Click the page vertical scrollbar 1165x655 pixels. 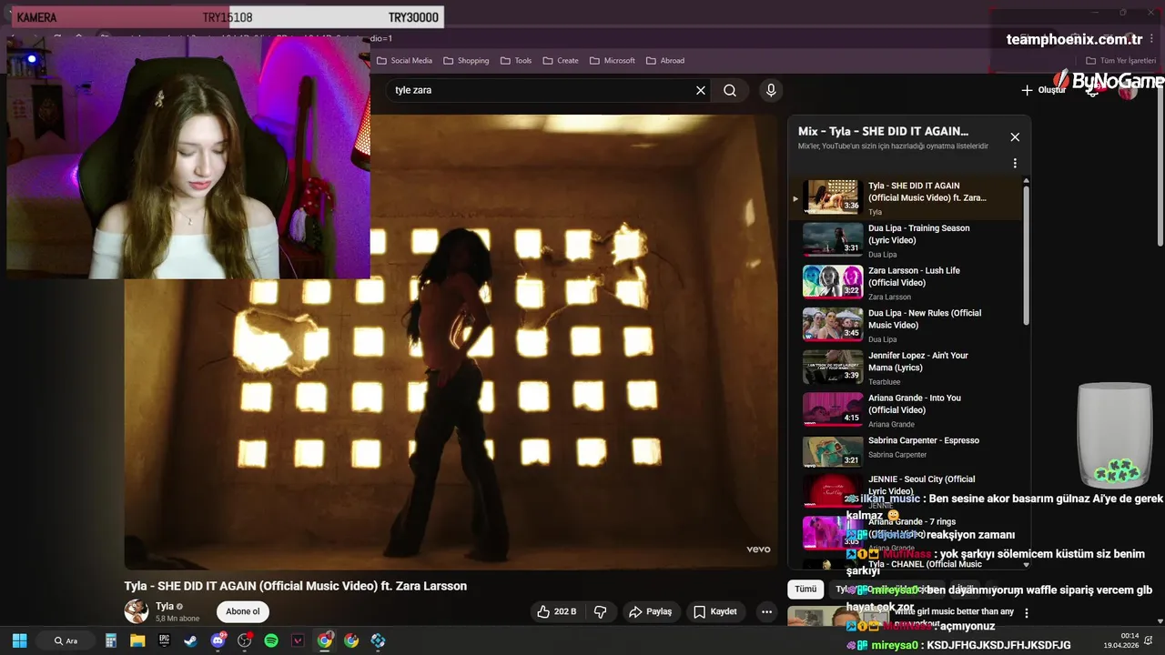[1160, 164]
